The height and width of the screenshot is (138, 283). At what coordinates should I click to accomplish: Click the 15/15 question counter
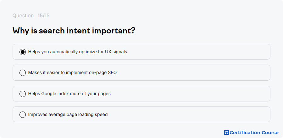coord(43,16)
